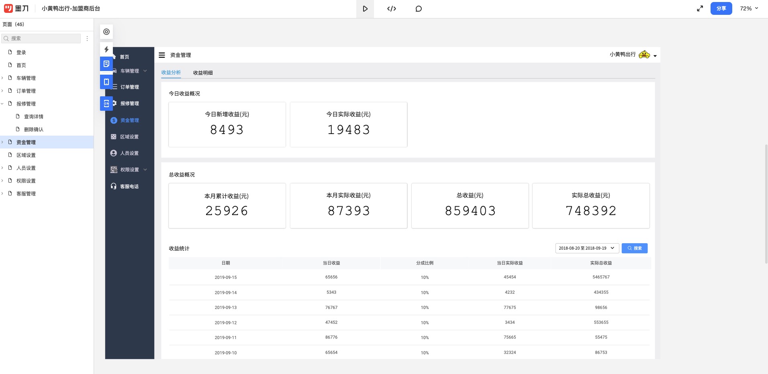Click the headset icon next to 客服电话
Image resolution: width=768 pixels, height=374 pixels.
[114, 186]
